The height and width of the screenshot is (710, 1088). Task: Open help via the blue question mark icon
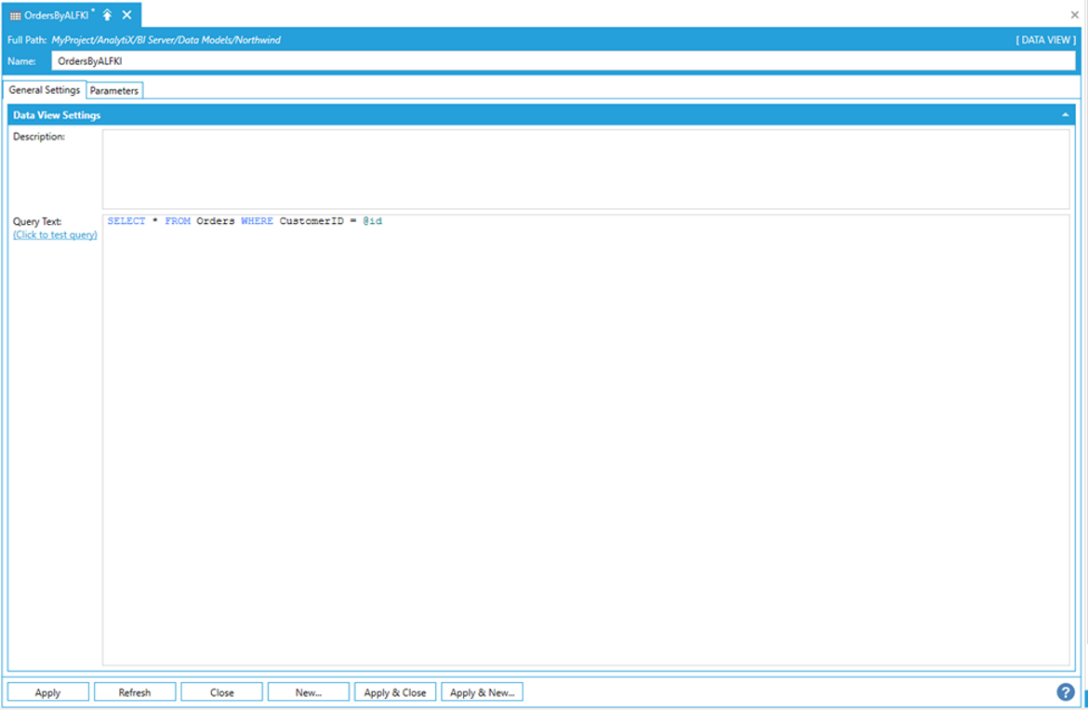point(1065,691)
